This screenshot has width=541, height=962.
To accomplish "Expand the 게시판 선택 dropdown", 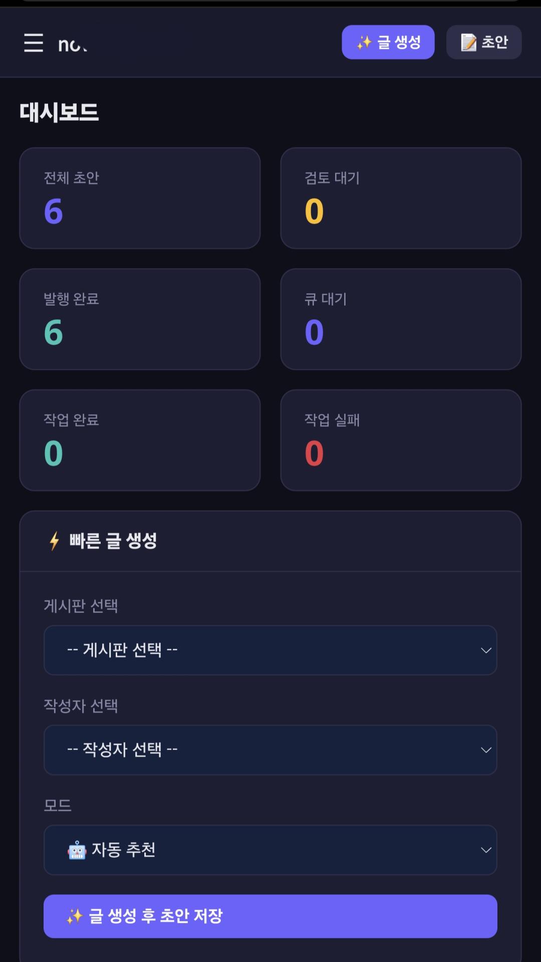I will pos(270,650).
